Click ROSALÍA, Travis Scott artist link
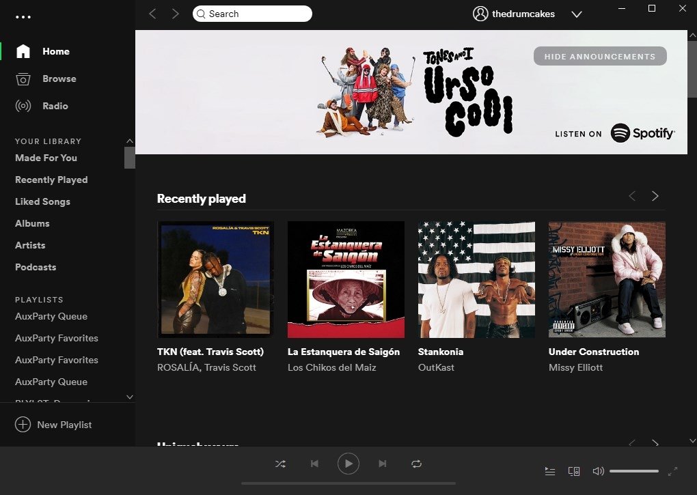This screenshot has width=697, height=495. 206,367
